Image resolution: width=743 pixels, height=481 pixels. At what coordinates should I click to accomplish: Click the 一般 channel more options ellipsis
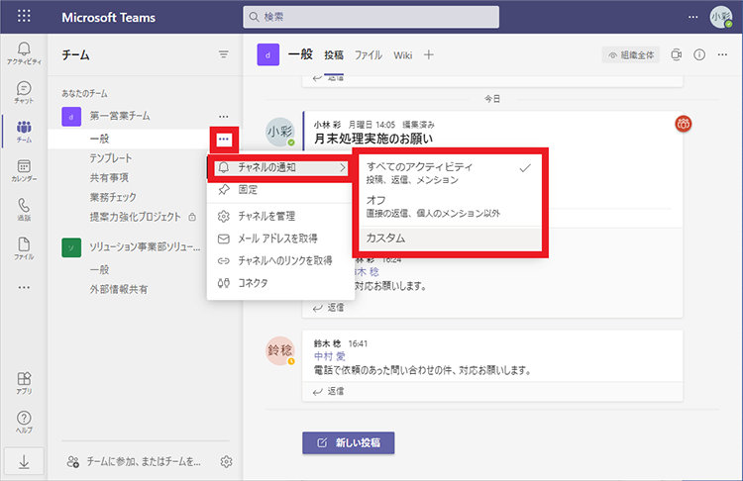click(224, 140)
